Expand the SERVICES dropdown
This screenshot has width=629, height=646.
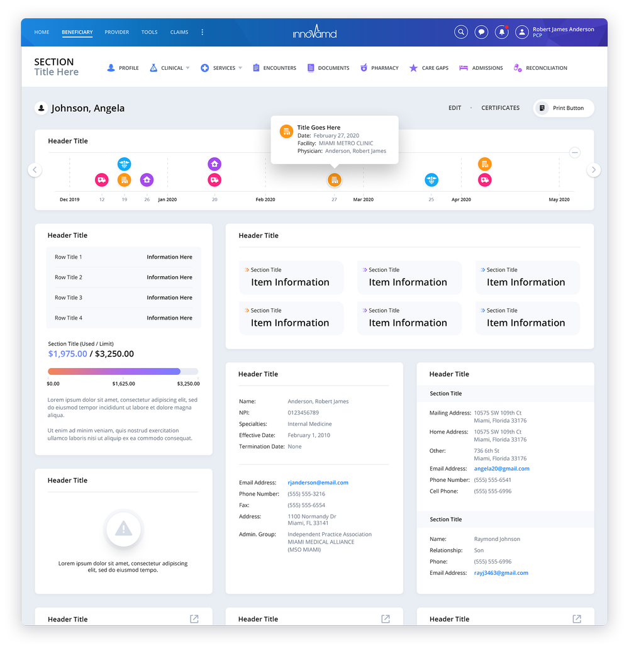221,67
